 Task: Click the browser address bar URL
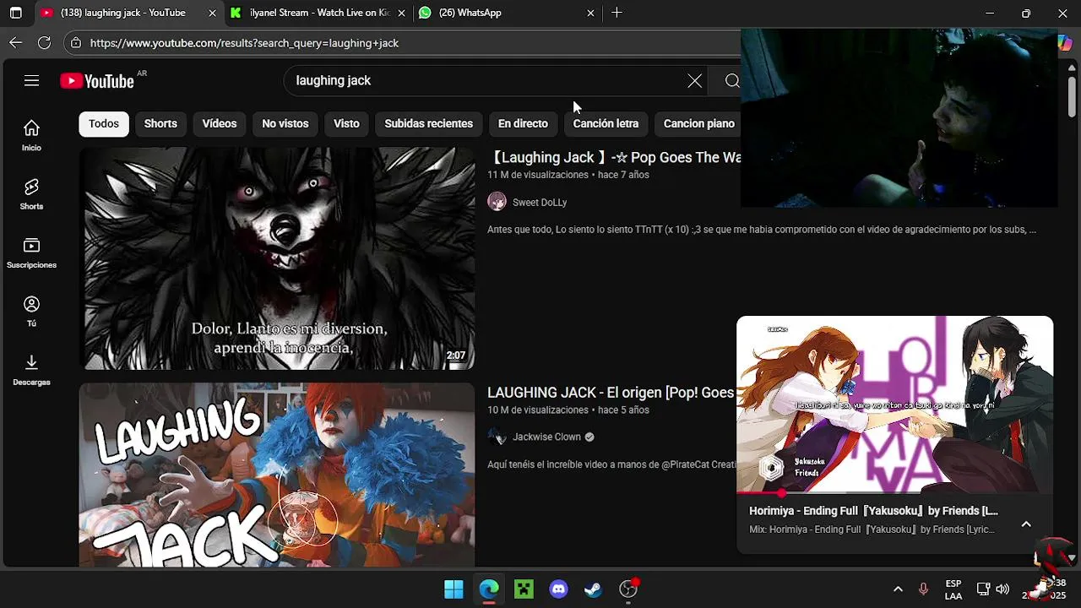click(x=244, y=43)
